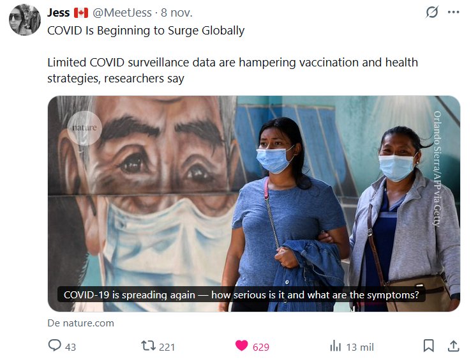Viewport: 471px width, 359px height.
Task: Open the three-dot more options menu
Action: click(x=453, y=12)
